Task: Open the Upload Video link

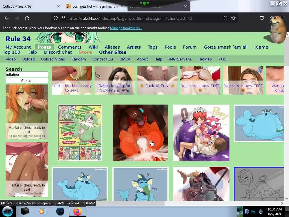Action: (x=53, y=59)
